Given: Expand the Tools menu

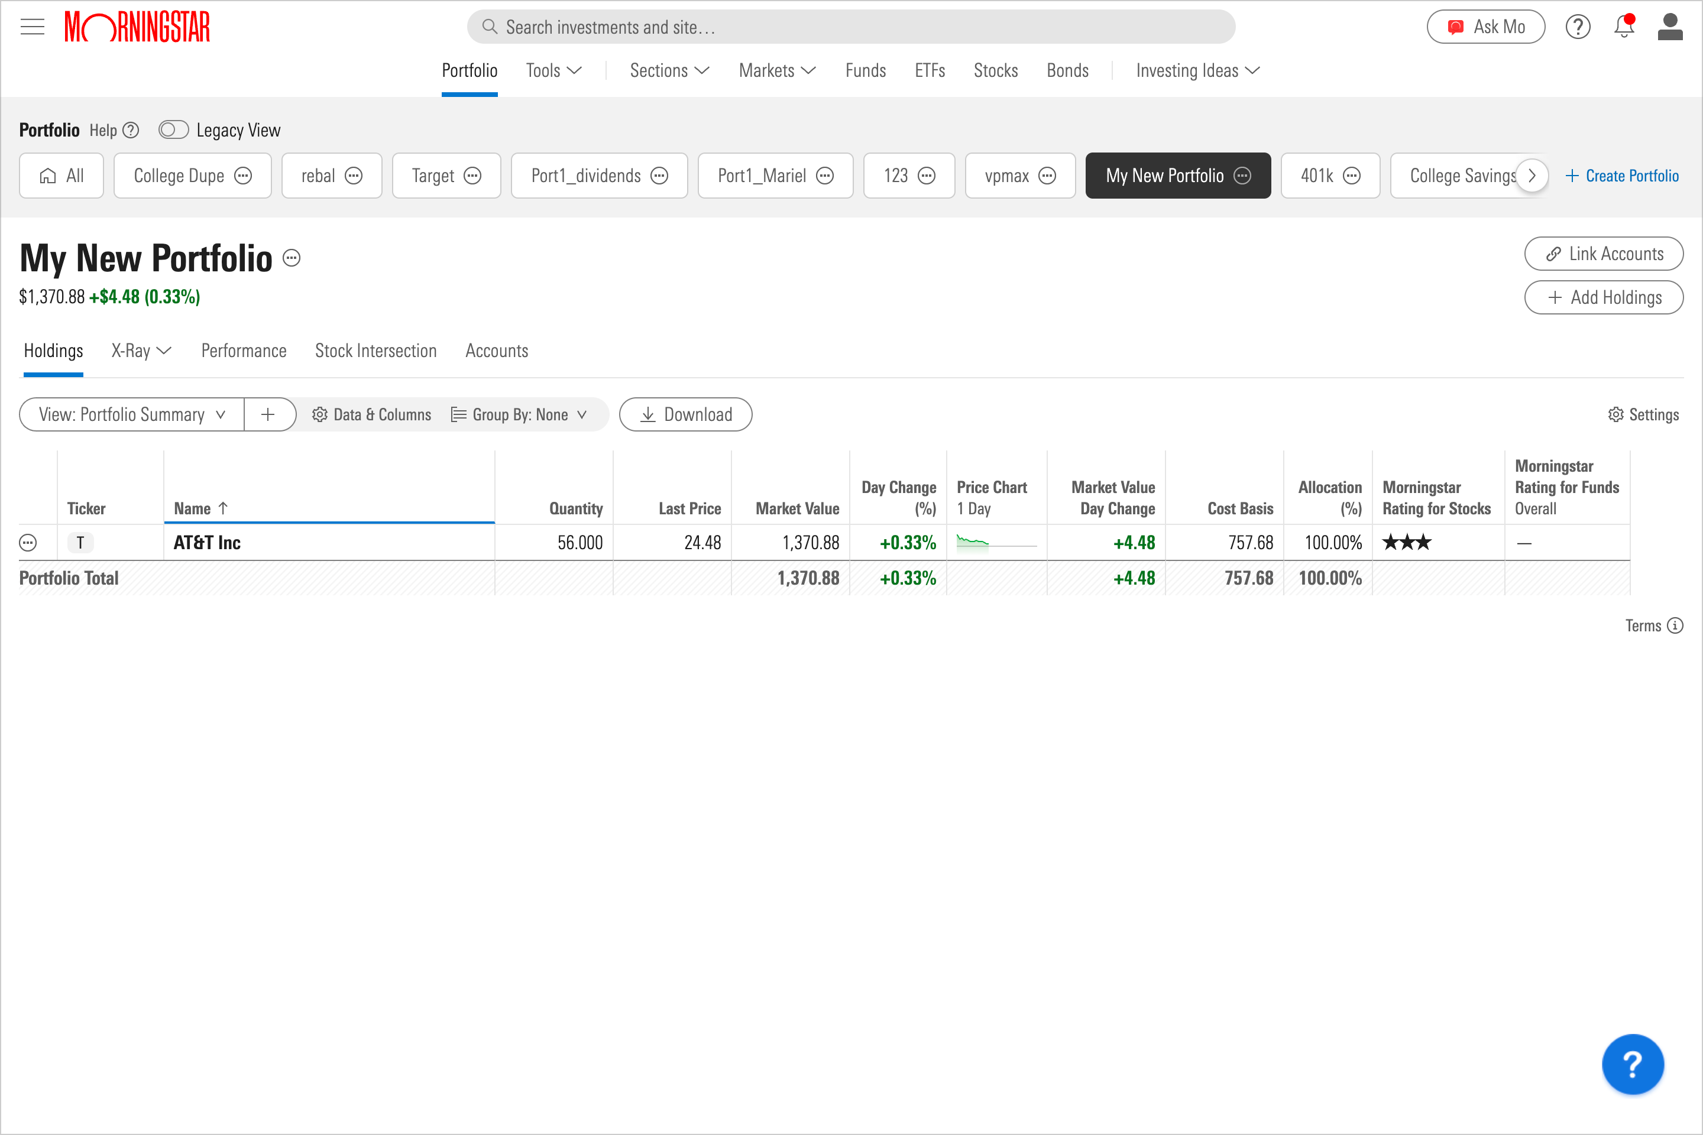Looking at the screenshot, I should (x=554, y=71).
